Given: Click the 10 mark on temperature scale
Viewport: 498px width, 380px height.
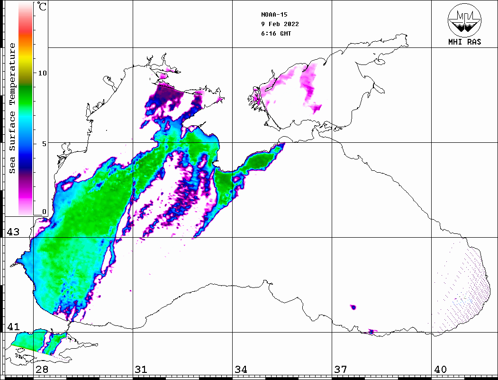Looking at the screenshot, I should 42,73.
